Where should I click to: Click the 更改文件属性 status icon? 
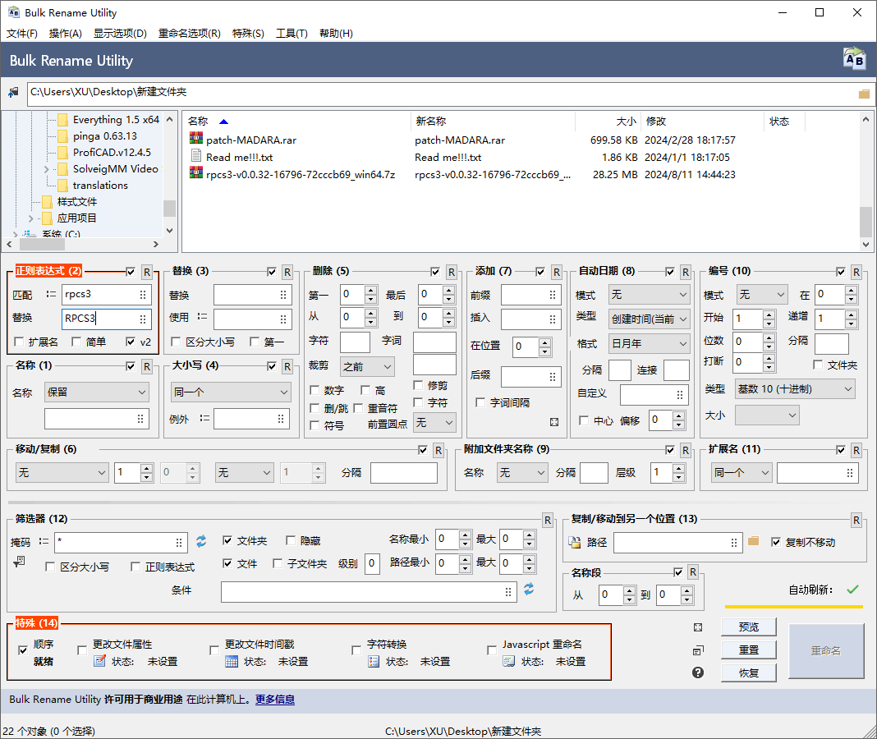(99, 661)
